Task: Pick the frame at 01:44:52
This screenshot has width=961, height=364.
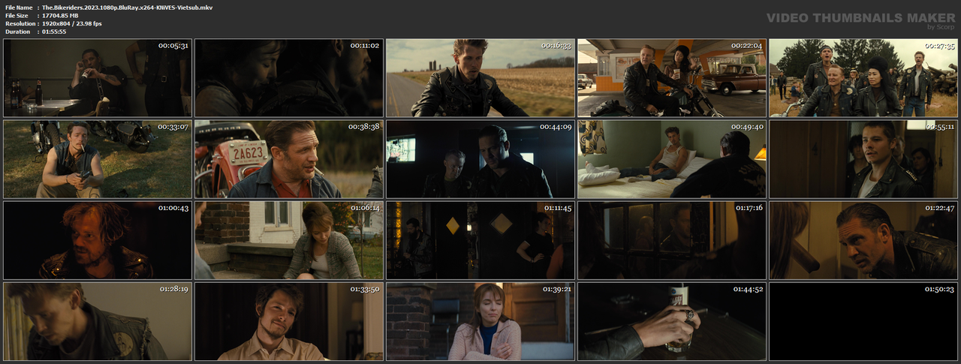Action: 672,321
